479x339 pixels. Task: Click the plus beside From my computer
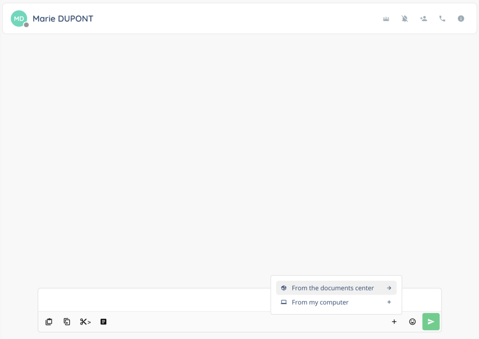389,303
